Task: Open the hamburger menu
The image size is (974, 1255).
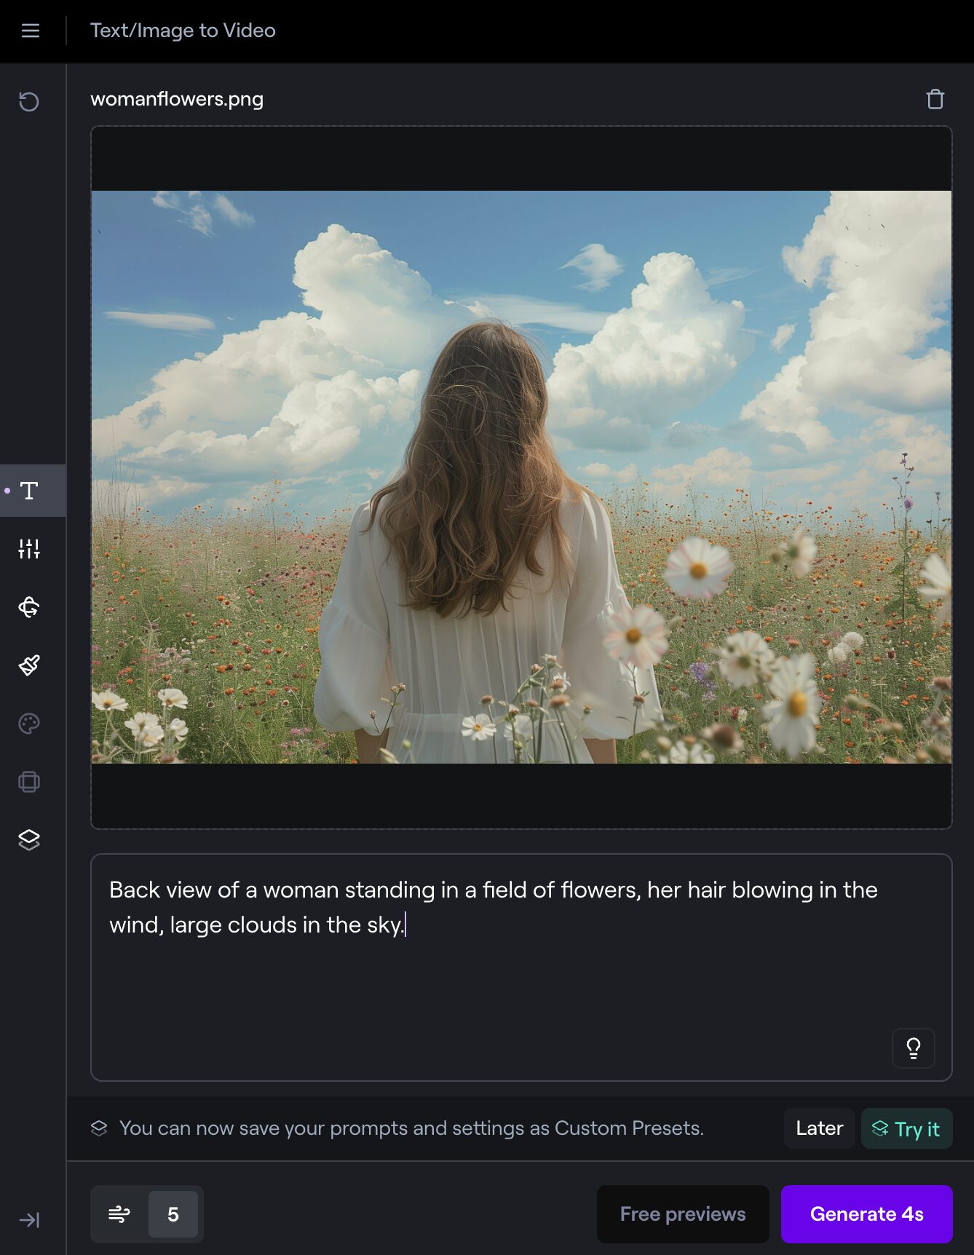Action: click(x=31, y=31)
